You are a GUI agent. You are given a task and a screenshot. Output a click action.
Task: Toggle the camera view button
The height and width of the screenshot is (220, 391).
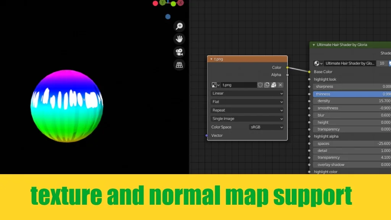(179, 52)
